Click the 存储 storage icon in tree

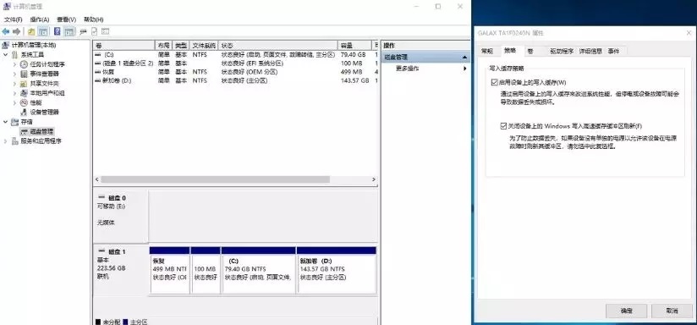tap(15, 122)
